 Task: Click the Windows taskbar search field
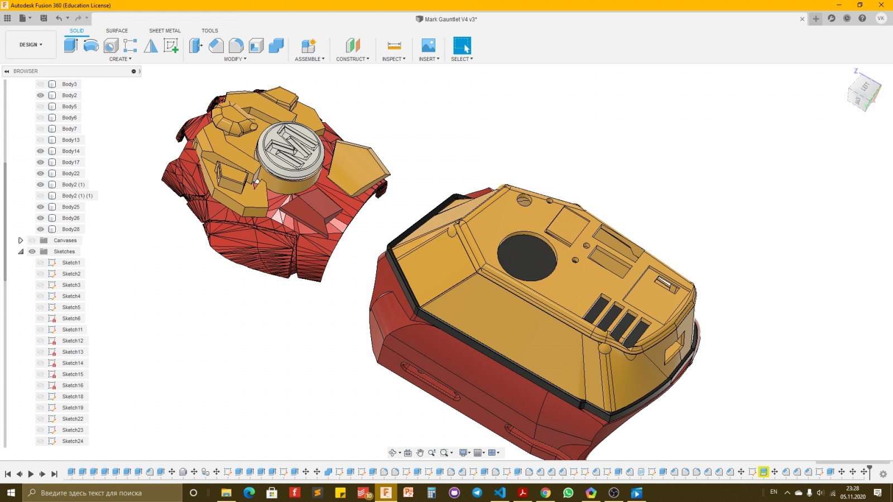[x=103, y=493]
